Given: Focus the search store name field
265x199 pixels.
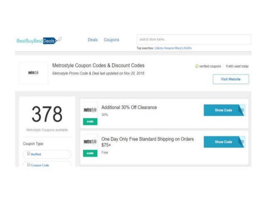Looking at the screenshot, I should (x=193, y=39).
